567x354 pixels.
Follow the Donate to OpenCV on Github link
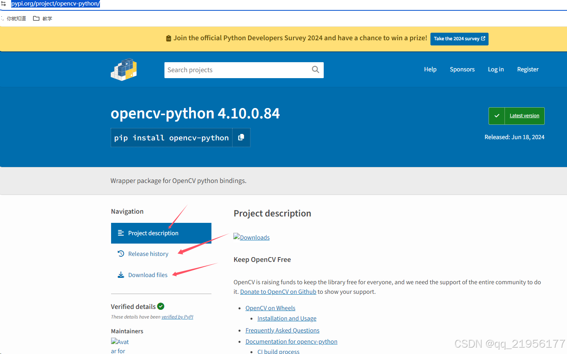coord(278,292)
